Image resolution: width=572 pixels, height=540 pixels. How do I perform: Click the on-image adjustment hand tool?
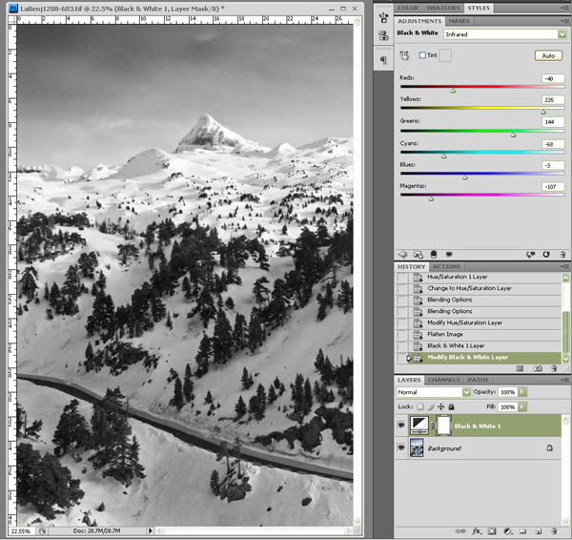[x=404, y=55]
